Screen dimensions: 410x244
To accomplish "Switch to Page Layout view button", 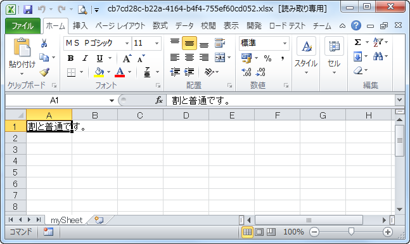I will [259, 232].
